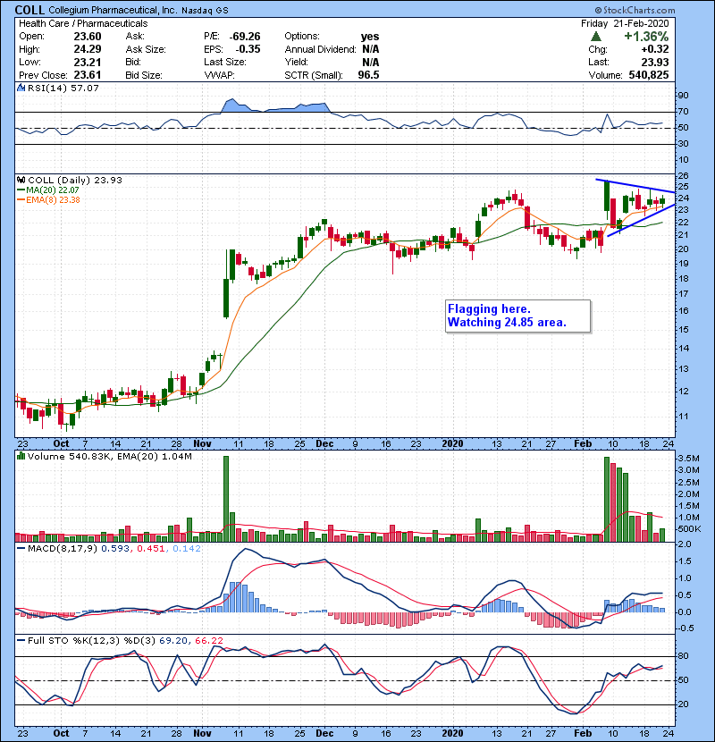
Task: Click the MACD(8,17,9) legend label
Action: (63, 549)
